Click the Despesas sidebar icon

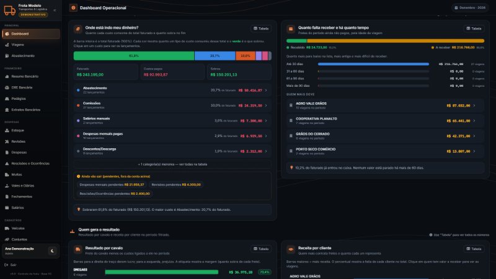(7, 153)
